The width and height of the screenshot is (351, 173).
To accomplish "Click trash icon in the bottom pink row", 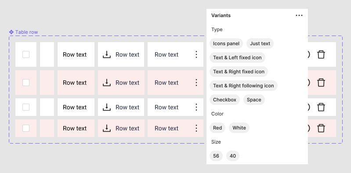I will (x=321, y=128).
